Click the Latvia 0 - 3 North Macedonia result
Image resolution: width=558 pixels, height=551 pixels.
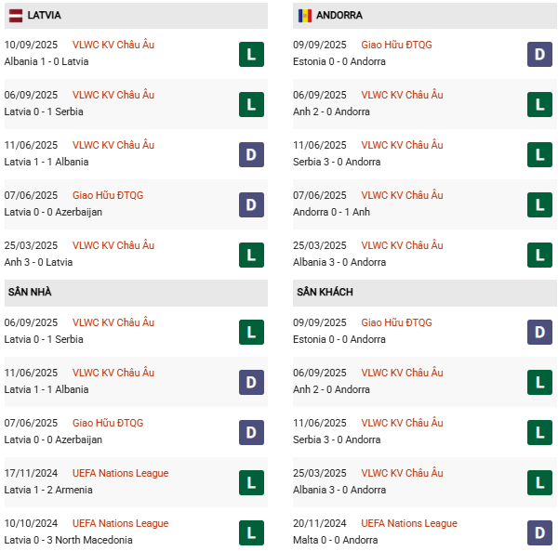click(x=68, y=540)
